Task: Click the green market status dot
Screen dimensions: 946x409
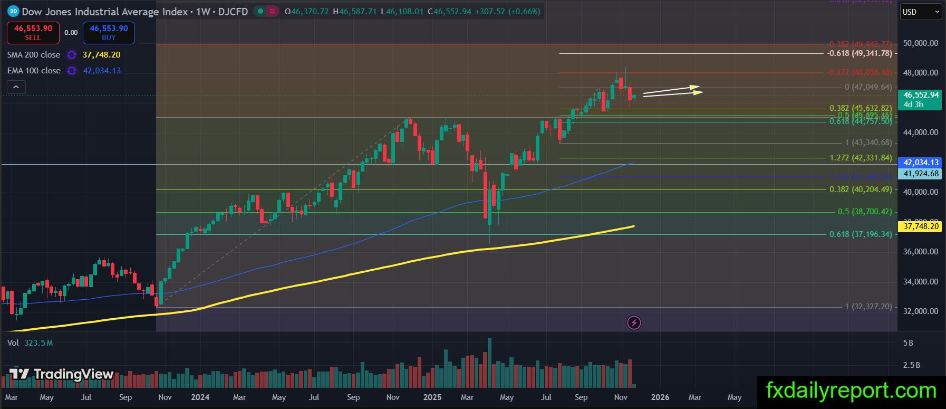Action: pyautogui.click(x=262, y=11)
